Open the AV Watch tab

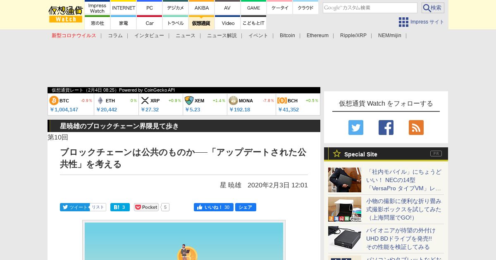tap(227, 7)
